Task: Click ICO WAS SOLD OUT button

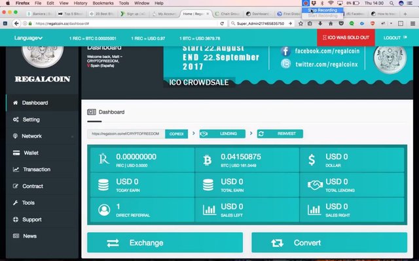Action: point(346,38)
